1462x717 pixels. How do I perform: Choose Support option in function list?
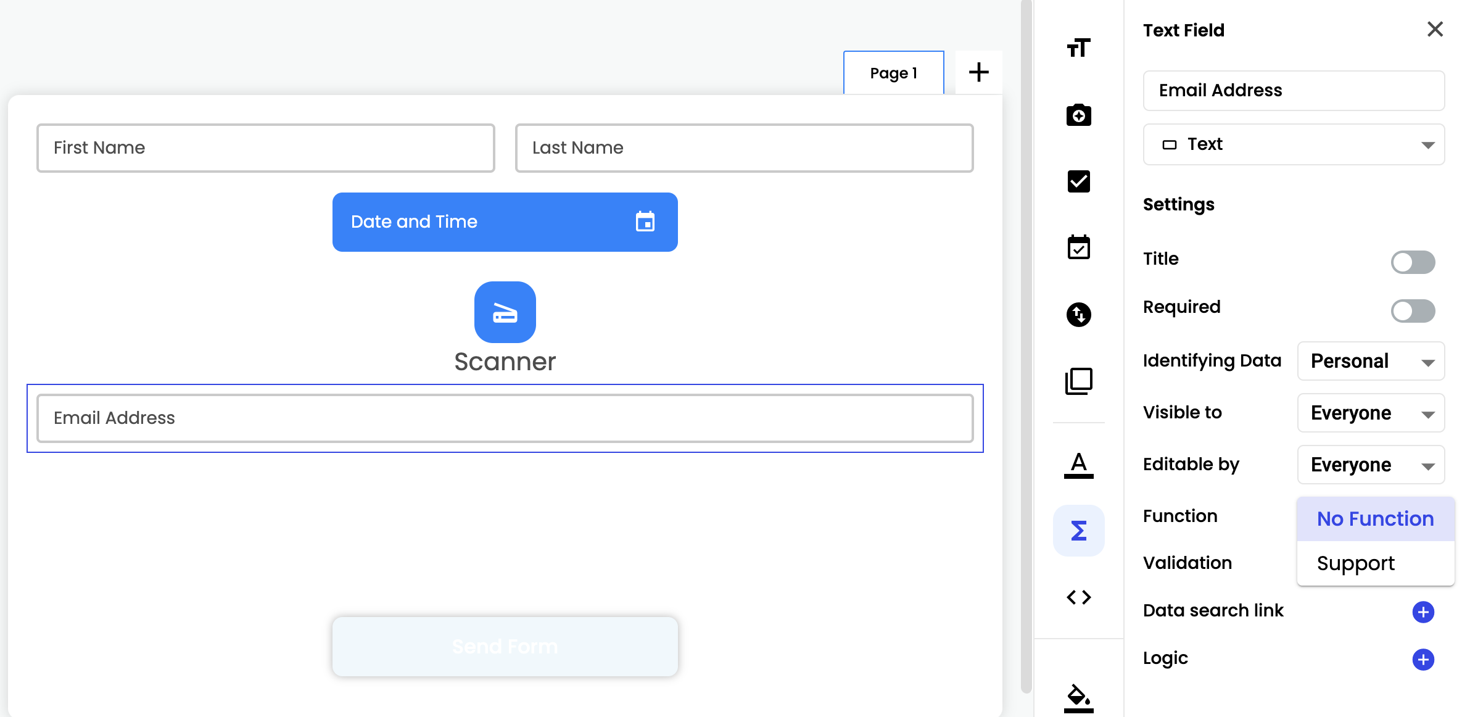tap(1375, 563)
